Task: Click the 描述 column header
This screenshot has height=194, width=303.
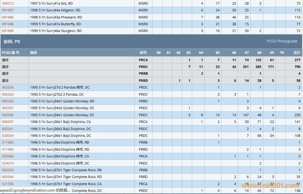Action: [x=34, y=53]
